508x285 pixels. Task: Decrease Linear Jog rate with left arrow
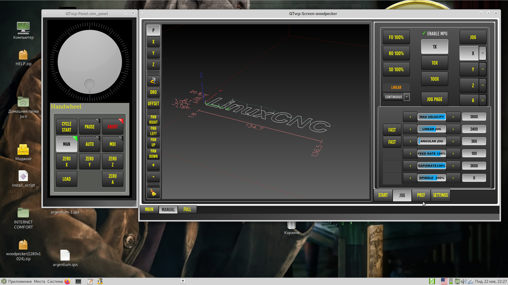click(410, 129)
